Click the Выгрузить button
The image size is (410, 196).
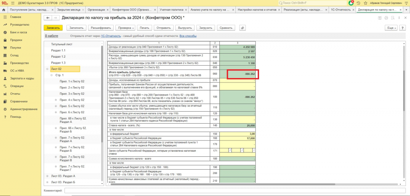185,28
